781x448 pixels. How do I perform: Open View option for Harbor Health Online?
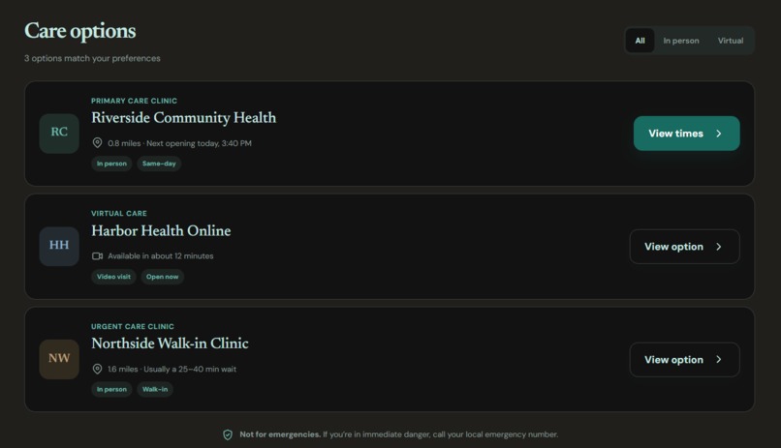684,247
